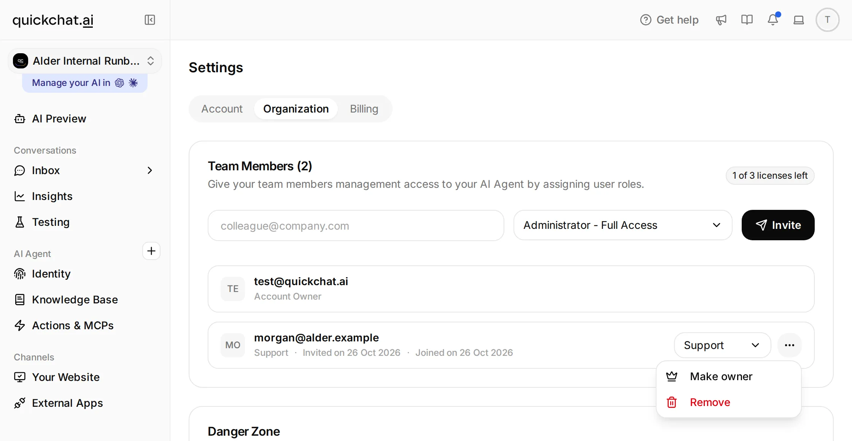Click the Settings heading
Image resolution: width=852 pixels, height=441 pixels.
click(x=216, y=68)
